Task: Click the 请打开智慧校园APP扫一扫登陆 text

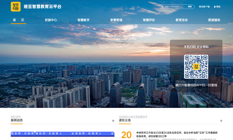Action: point(196,85)
